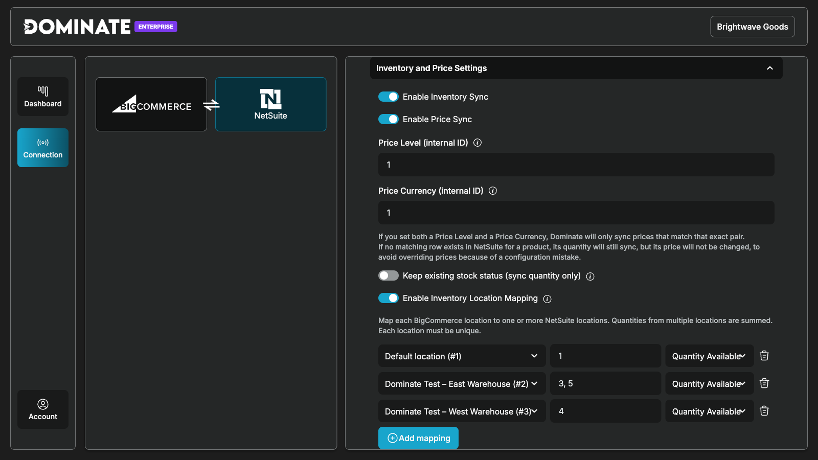Toggle Keep existing stock status switch
The width and height of the screenshot is (818, 460).
pyautogui.click(x=389, y=275)
